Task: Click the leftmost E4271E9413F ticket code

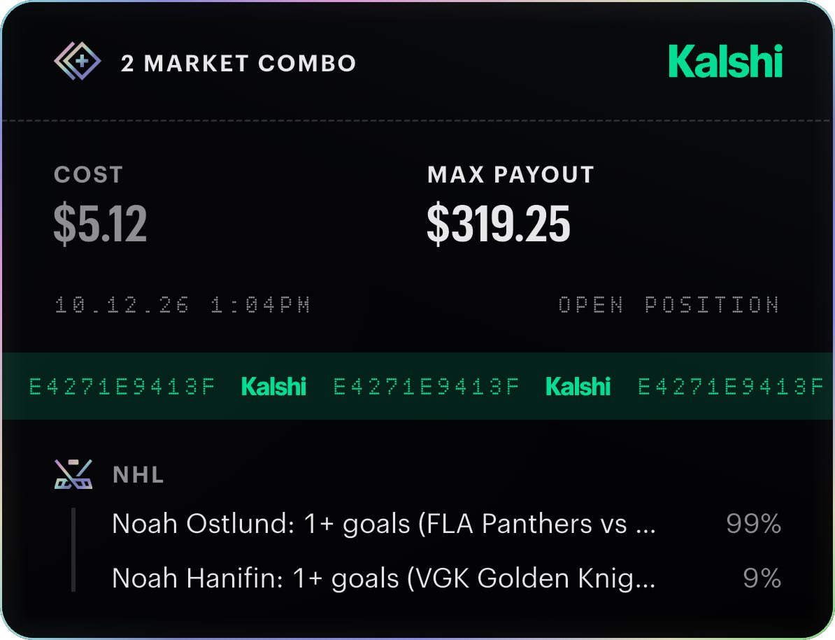Action: (122, 387)
